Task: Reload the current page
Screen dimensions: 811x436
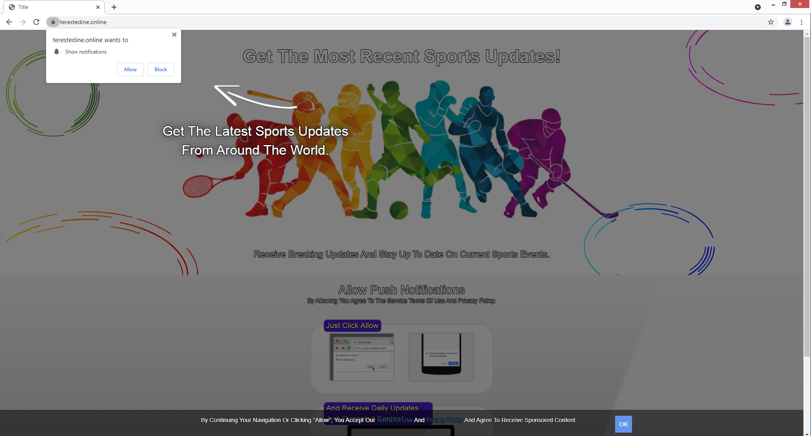Action: [36, 22]
